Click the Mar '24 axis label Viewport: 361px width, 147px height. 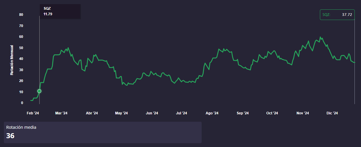(x=61, y=113)
